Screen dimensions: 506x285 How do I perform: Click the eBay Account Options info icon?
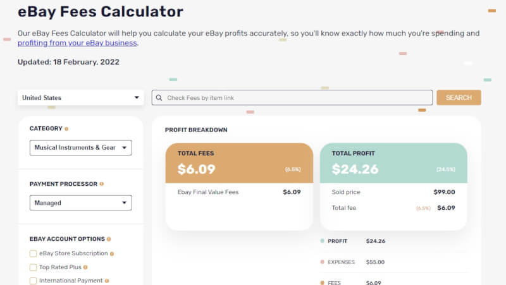109,240
